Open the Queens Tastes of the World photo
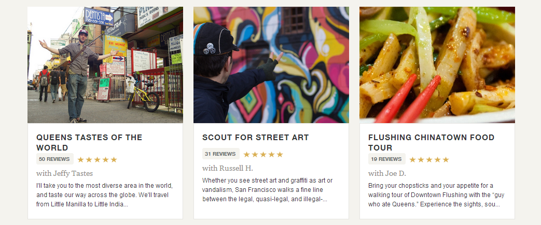Viewport: 541px width, 225px height. click(x=105, y=65)
